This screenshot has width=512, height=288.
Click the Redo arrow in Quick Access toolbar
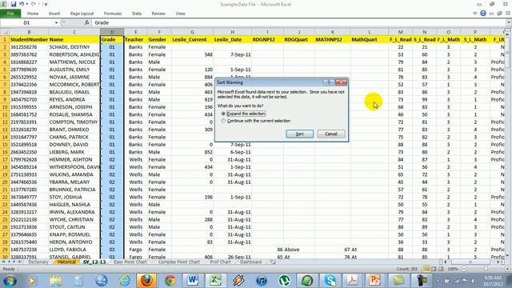click(x=34, y=4)
